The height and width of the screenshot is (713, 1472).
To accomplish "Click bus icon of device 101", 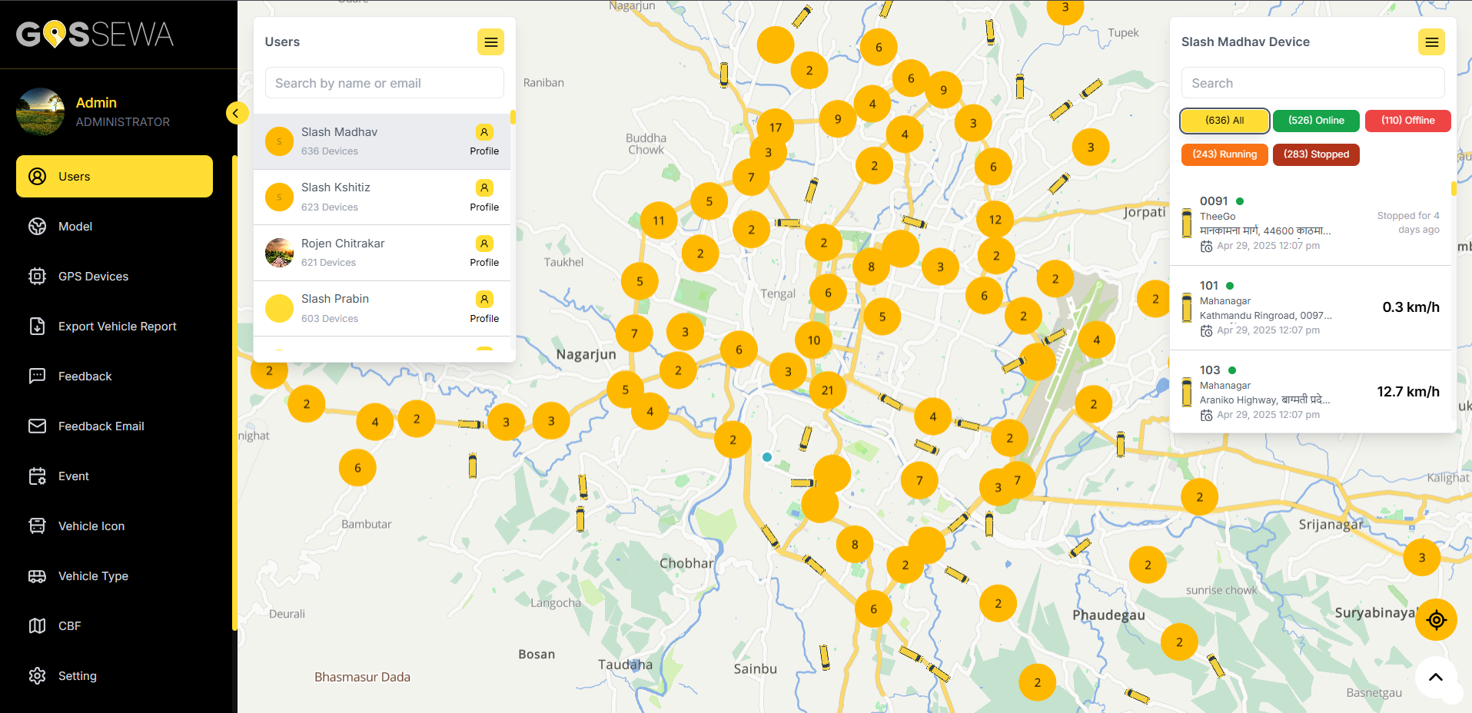I will click(1187, 307).
